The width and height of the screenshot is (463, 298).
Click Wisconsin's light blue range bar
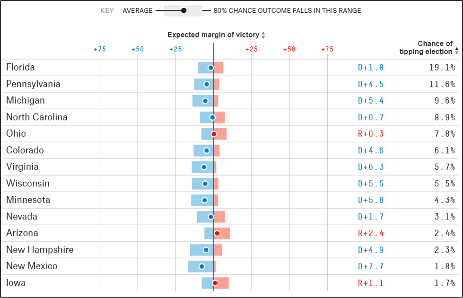click(x=198, y=184)
